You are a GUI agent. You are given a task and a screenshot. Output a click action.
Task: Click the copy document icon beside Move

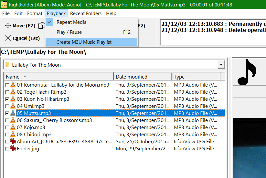[41, 26]
